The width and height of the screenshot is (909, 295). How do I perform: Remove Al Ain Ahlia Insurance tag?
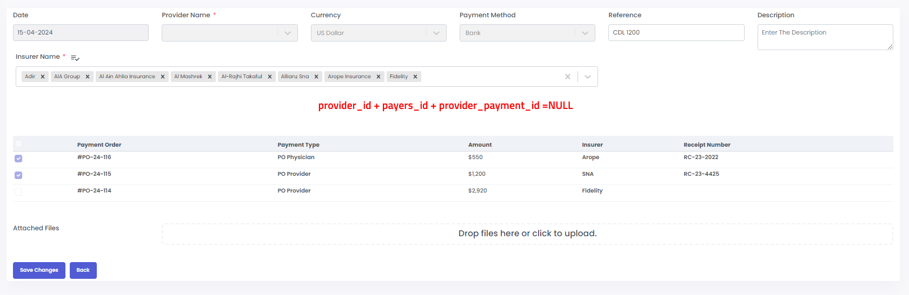163,77
